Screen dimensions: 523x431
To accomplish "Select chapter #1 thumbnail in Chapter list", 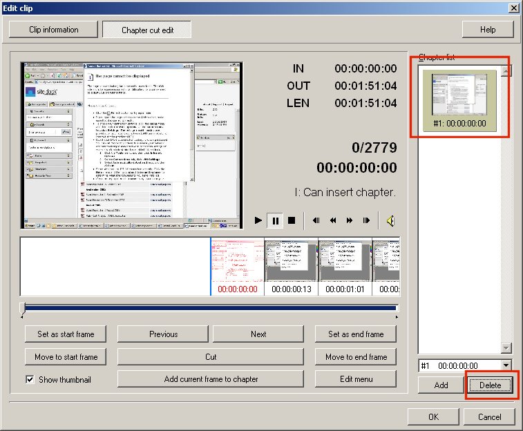I will point(459,100).
